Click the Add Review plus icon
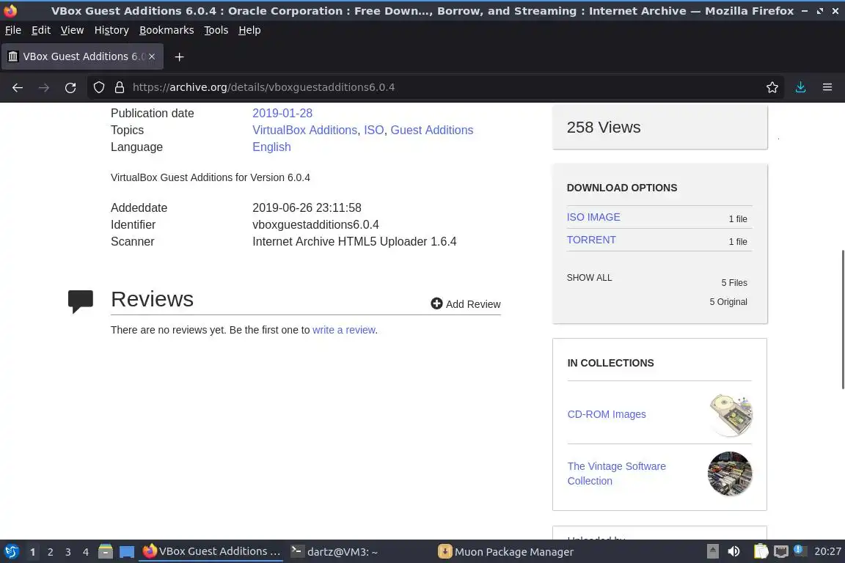This screenshot has height=563, width=845. 436,303
